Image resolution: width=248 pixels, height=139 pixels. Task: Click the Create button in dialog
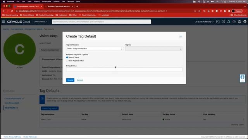pyautogui.click(x=70, y=80)
